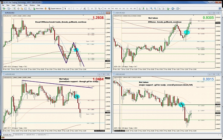Click the green 0.9305 price label
The width and height of the screenshot is (223, 140).
pos(208,18)
